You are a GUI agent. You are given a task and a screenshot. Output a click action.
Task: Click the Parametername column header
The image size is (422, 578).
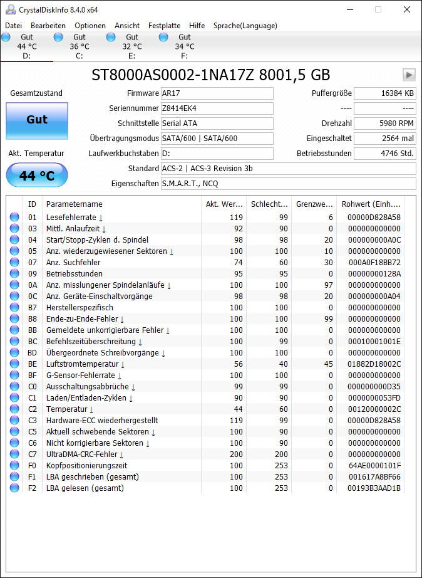click(121, 204)
